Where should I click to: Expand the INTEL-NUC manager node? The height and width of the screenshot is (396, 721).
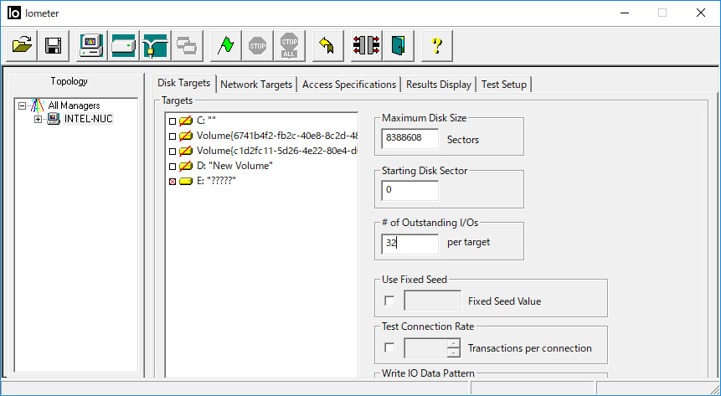pyautogui.click(x=38, y=119)
